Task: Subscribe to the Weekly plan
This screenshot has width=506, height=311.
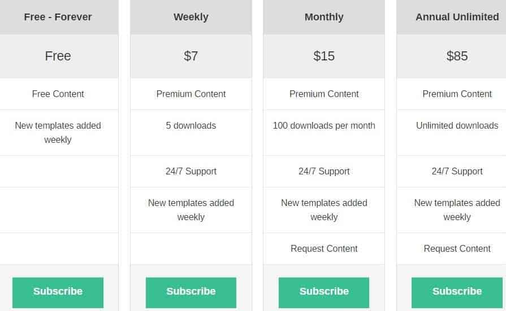Action: pos(191,292)
